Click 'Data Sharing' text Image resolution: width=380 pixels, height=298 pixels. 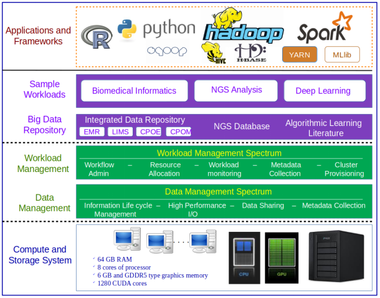pos(263,206)
